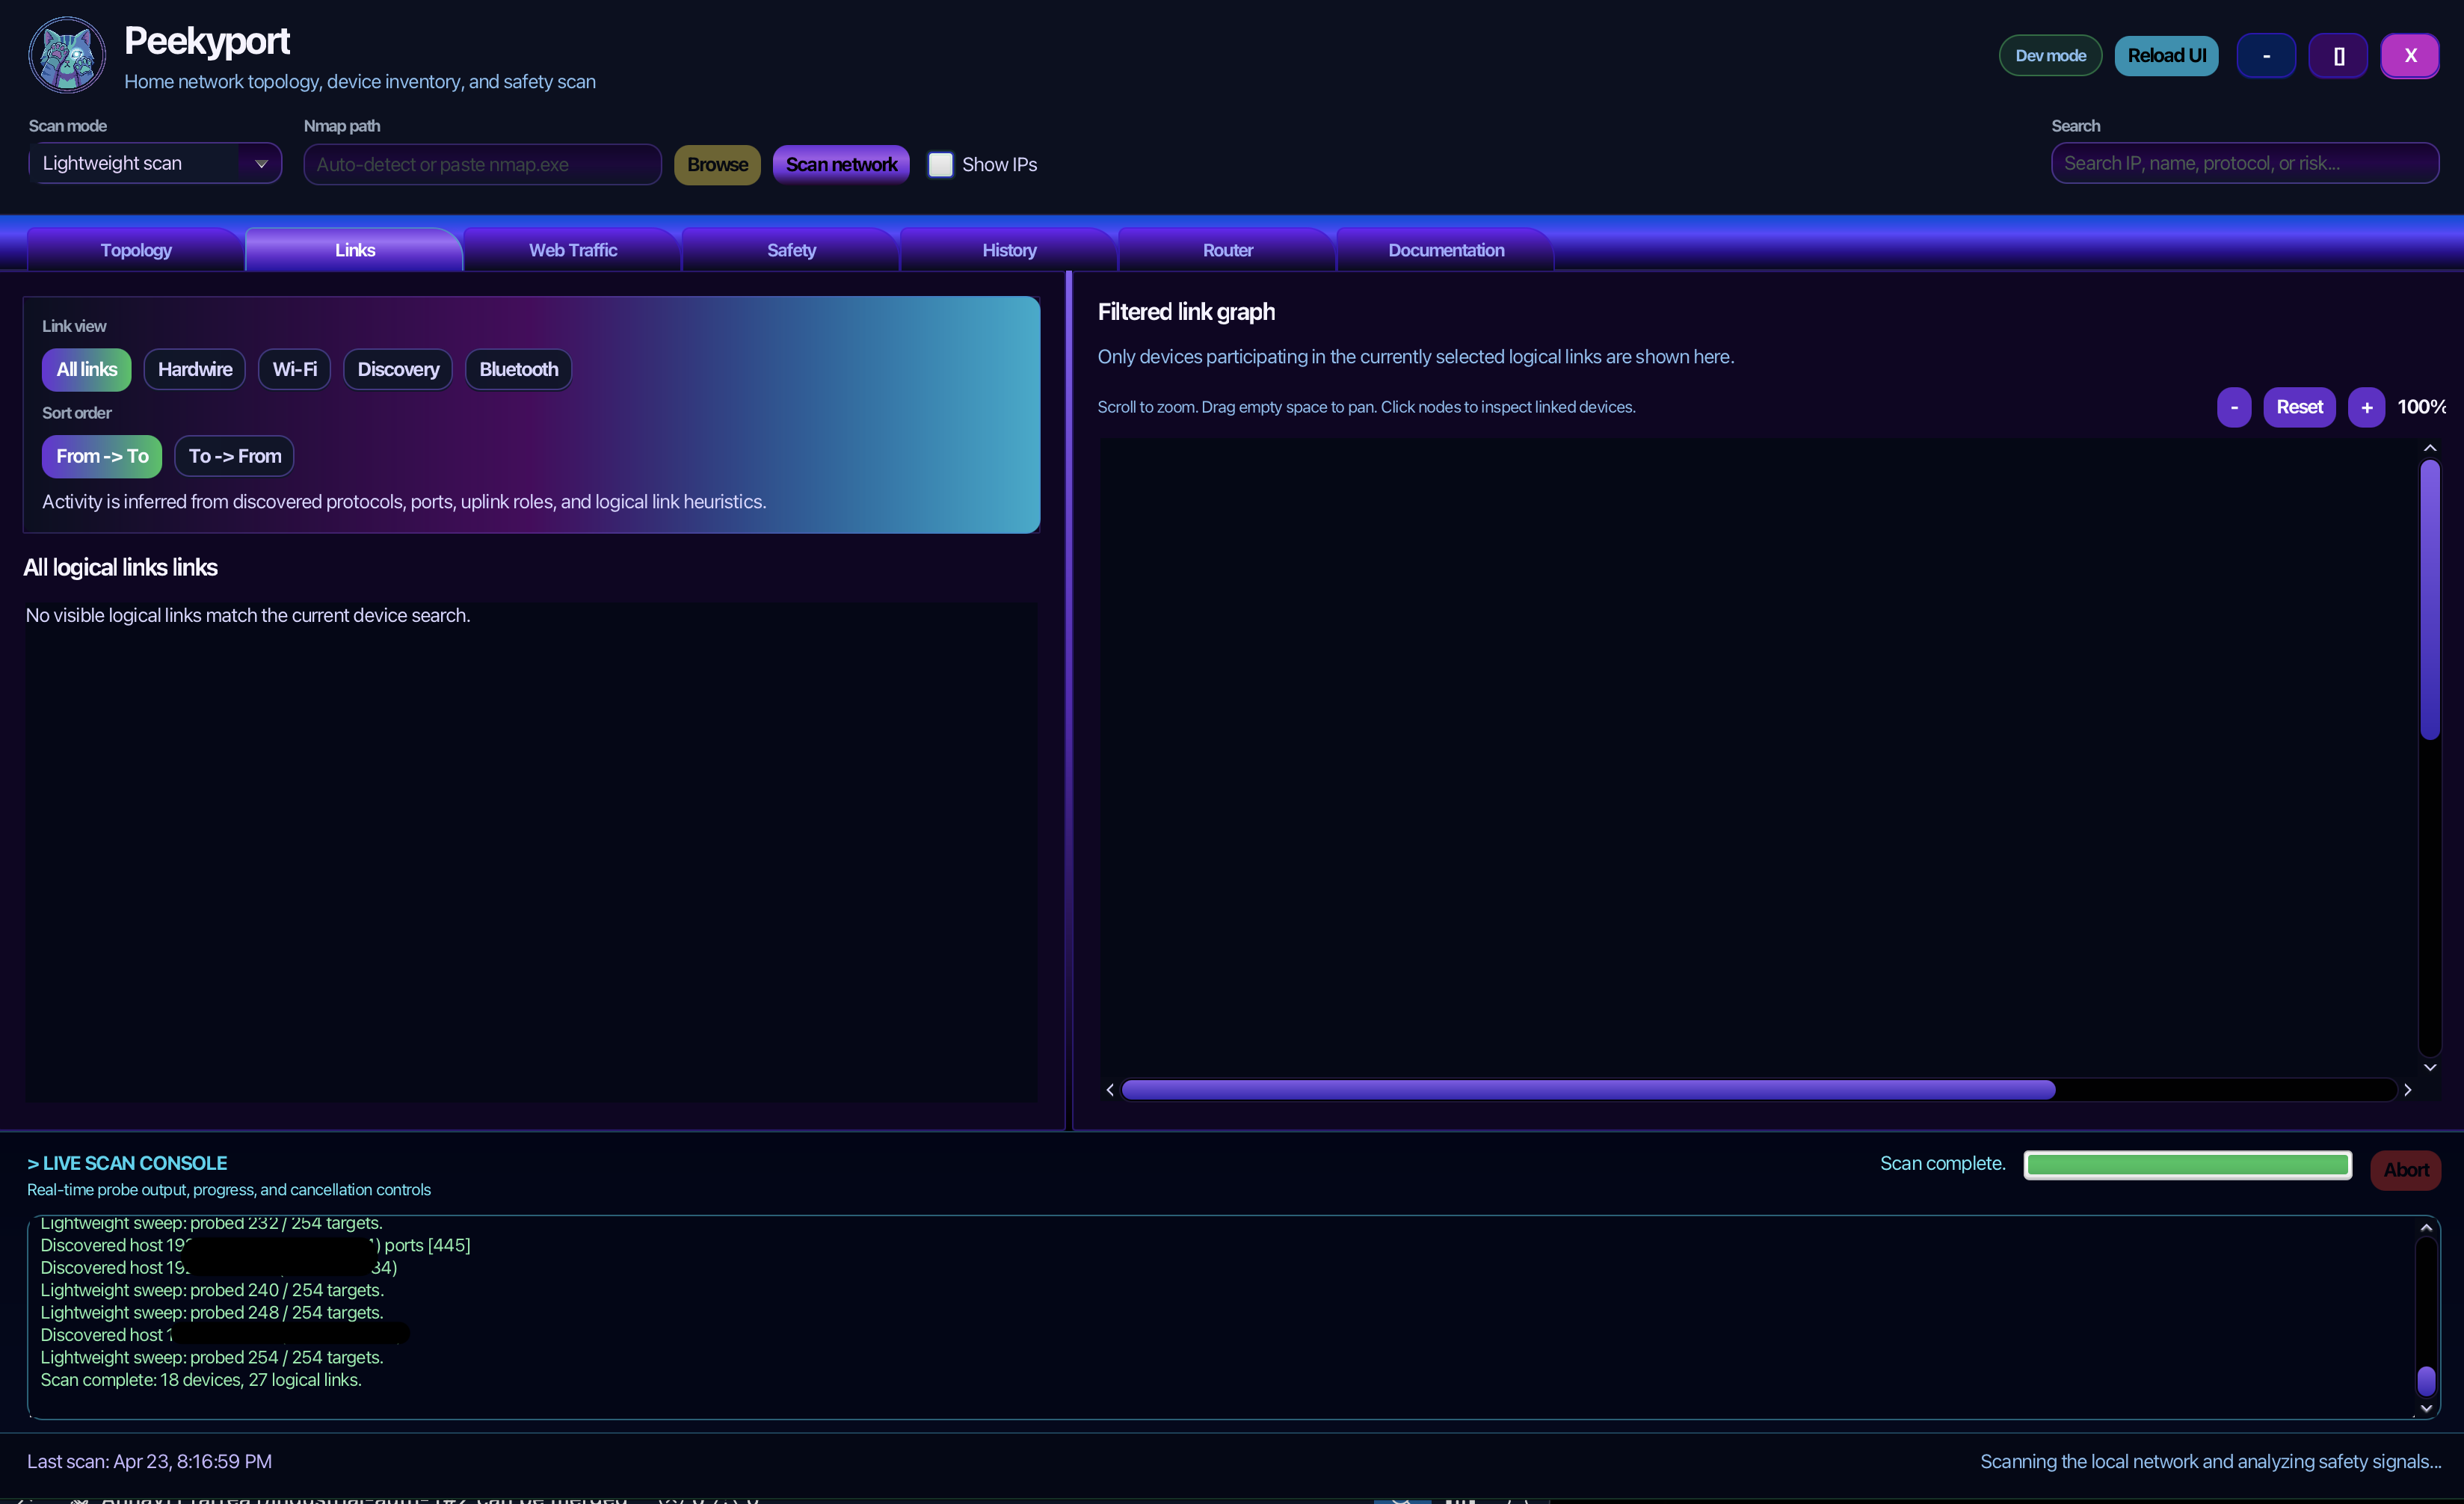Select the Bluetooth link filter
The width and height of the screenshot is (2464, 1504).
click(518, 369)
